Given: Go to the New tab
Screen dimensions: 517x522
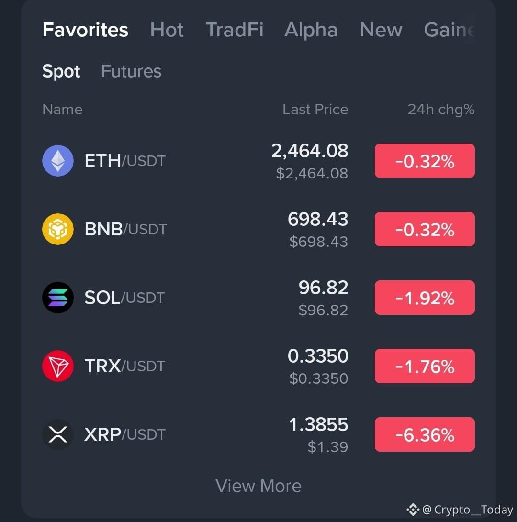Looking at the screenshot, I should coord(381,30).
